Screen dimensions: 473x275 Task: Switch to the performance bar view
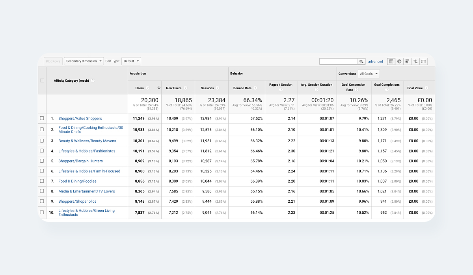click(407, 61)
